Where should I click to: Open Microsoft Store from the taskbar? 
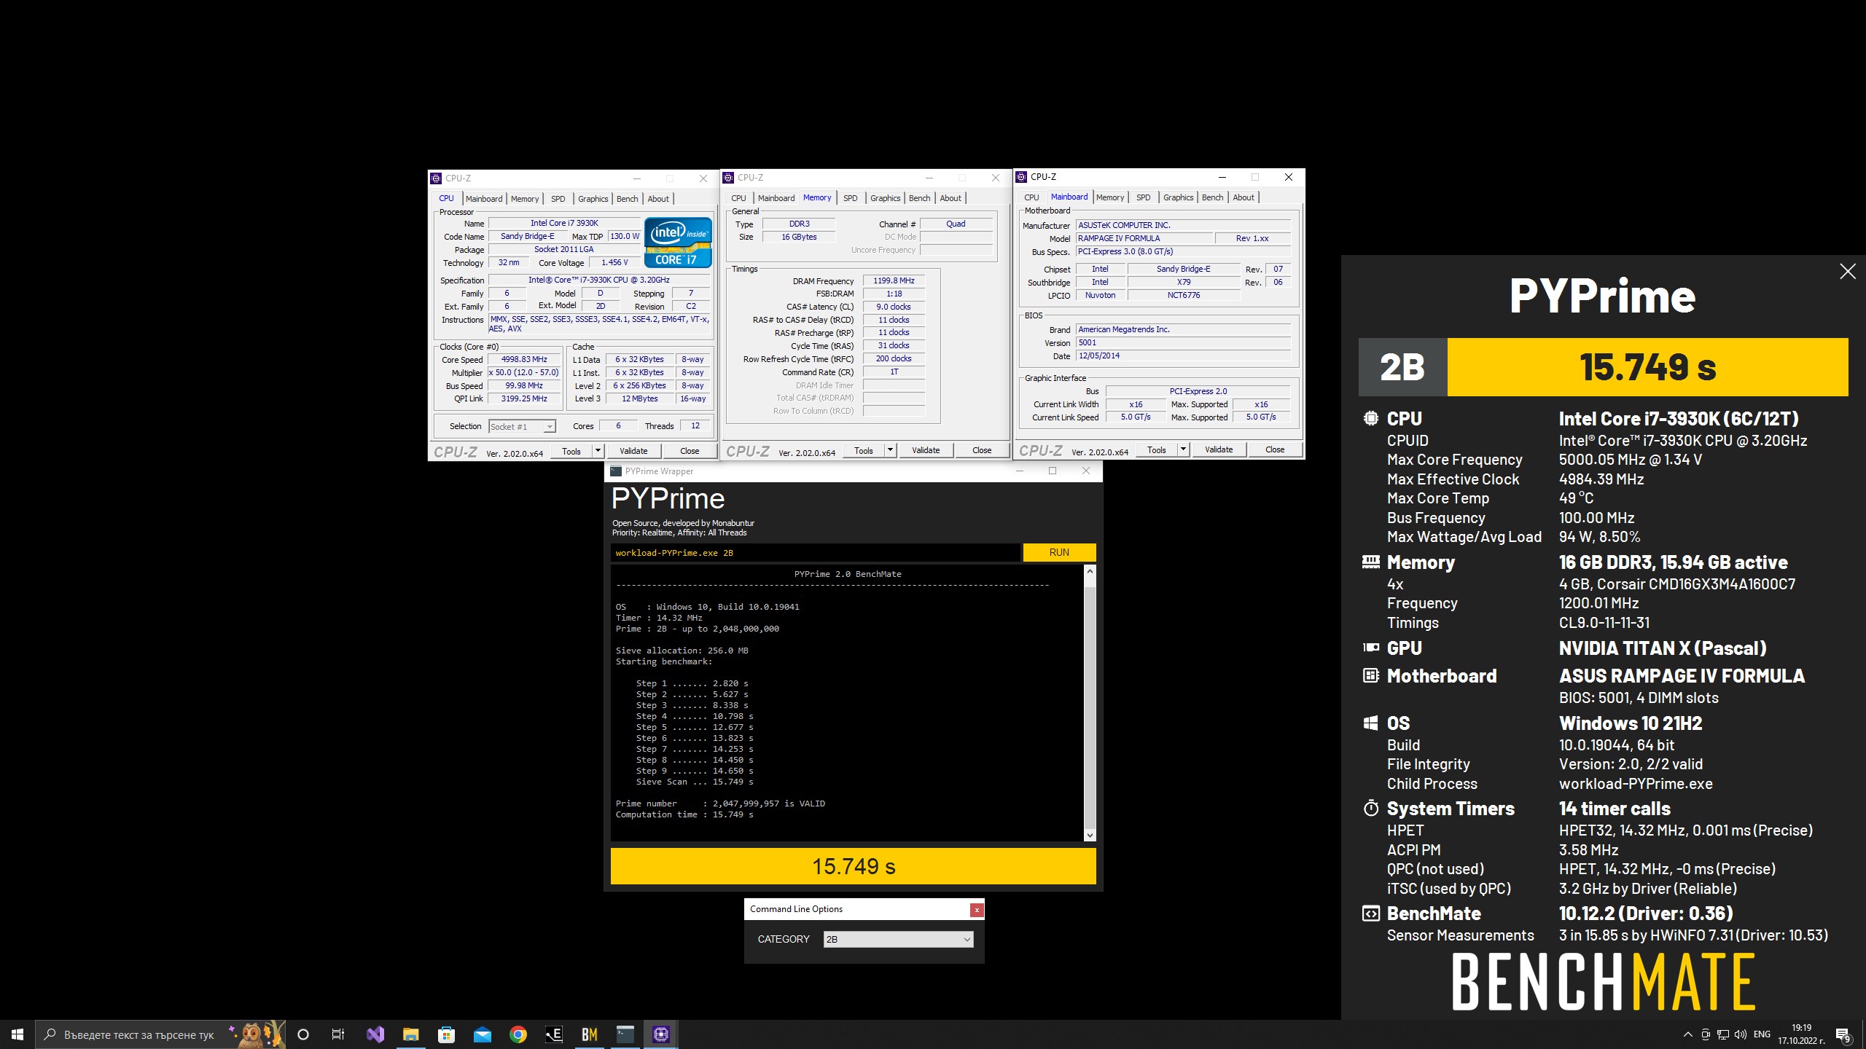[446, 1034]
